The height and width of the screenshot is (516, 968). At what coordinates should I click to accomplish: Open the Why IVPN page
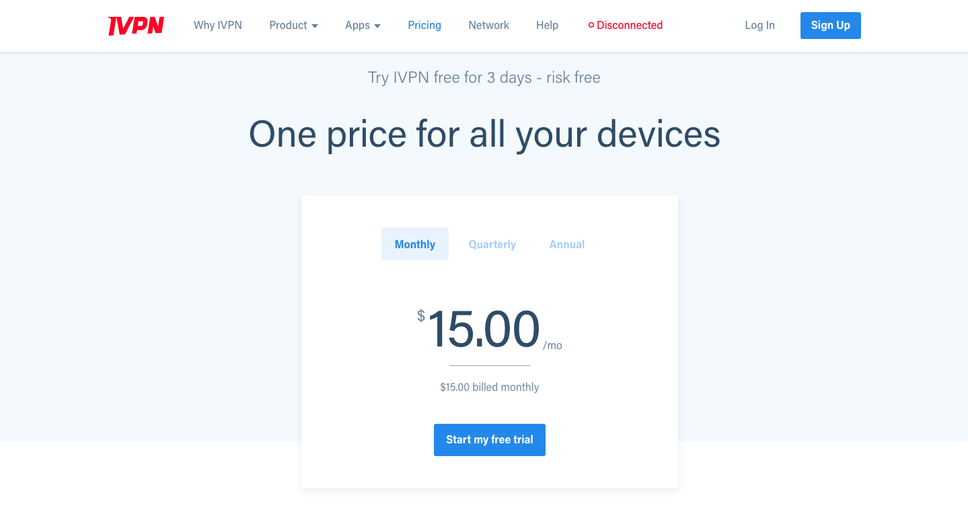pos(218,25)
